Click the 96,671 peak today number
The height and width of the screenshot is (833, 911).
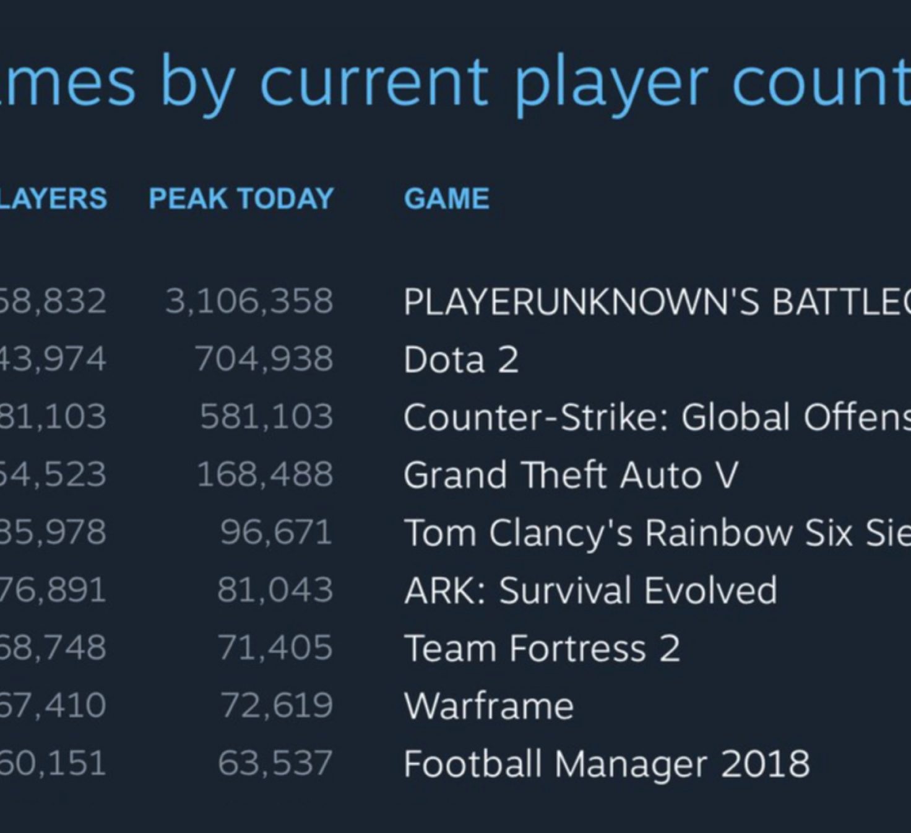pyautogui.click(x=277, y=533)
